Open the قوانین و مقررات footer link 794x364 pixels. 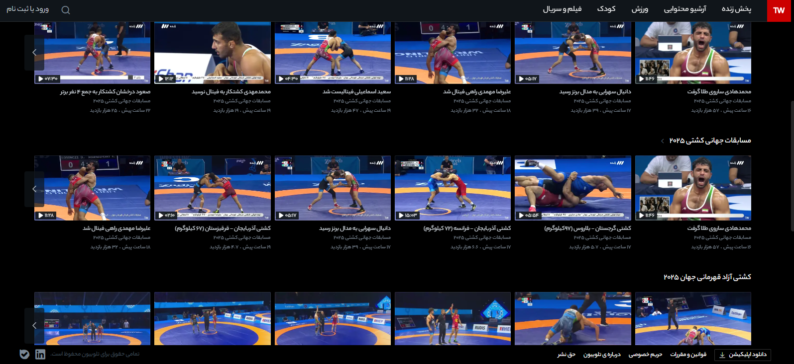[688, 355]
